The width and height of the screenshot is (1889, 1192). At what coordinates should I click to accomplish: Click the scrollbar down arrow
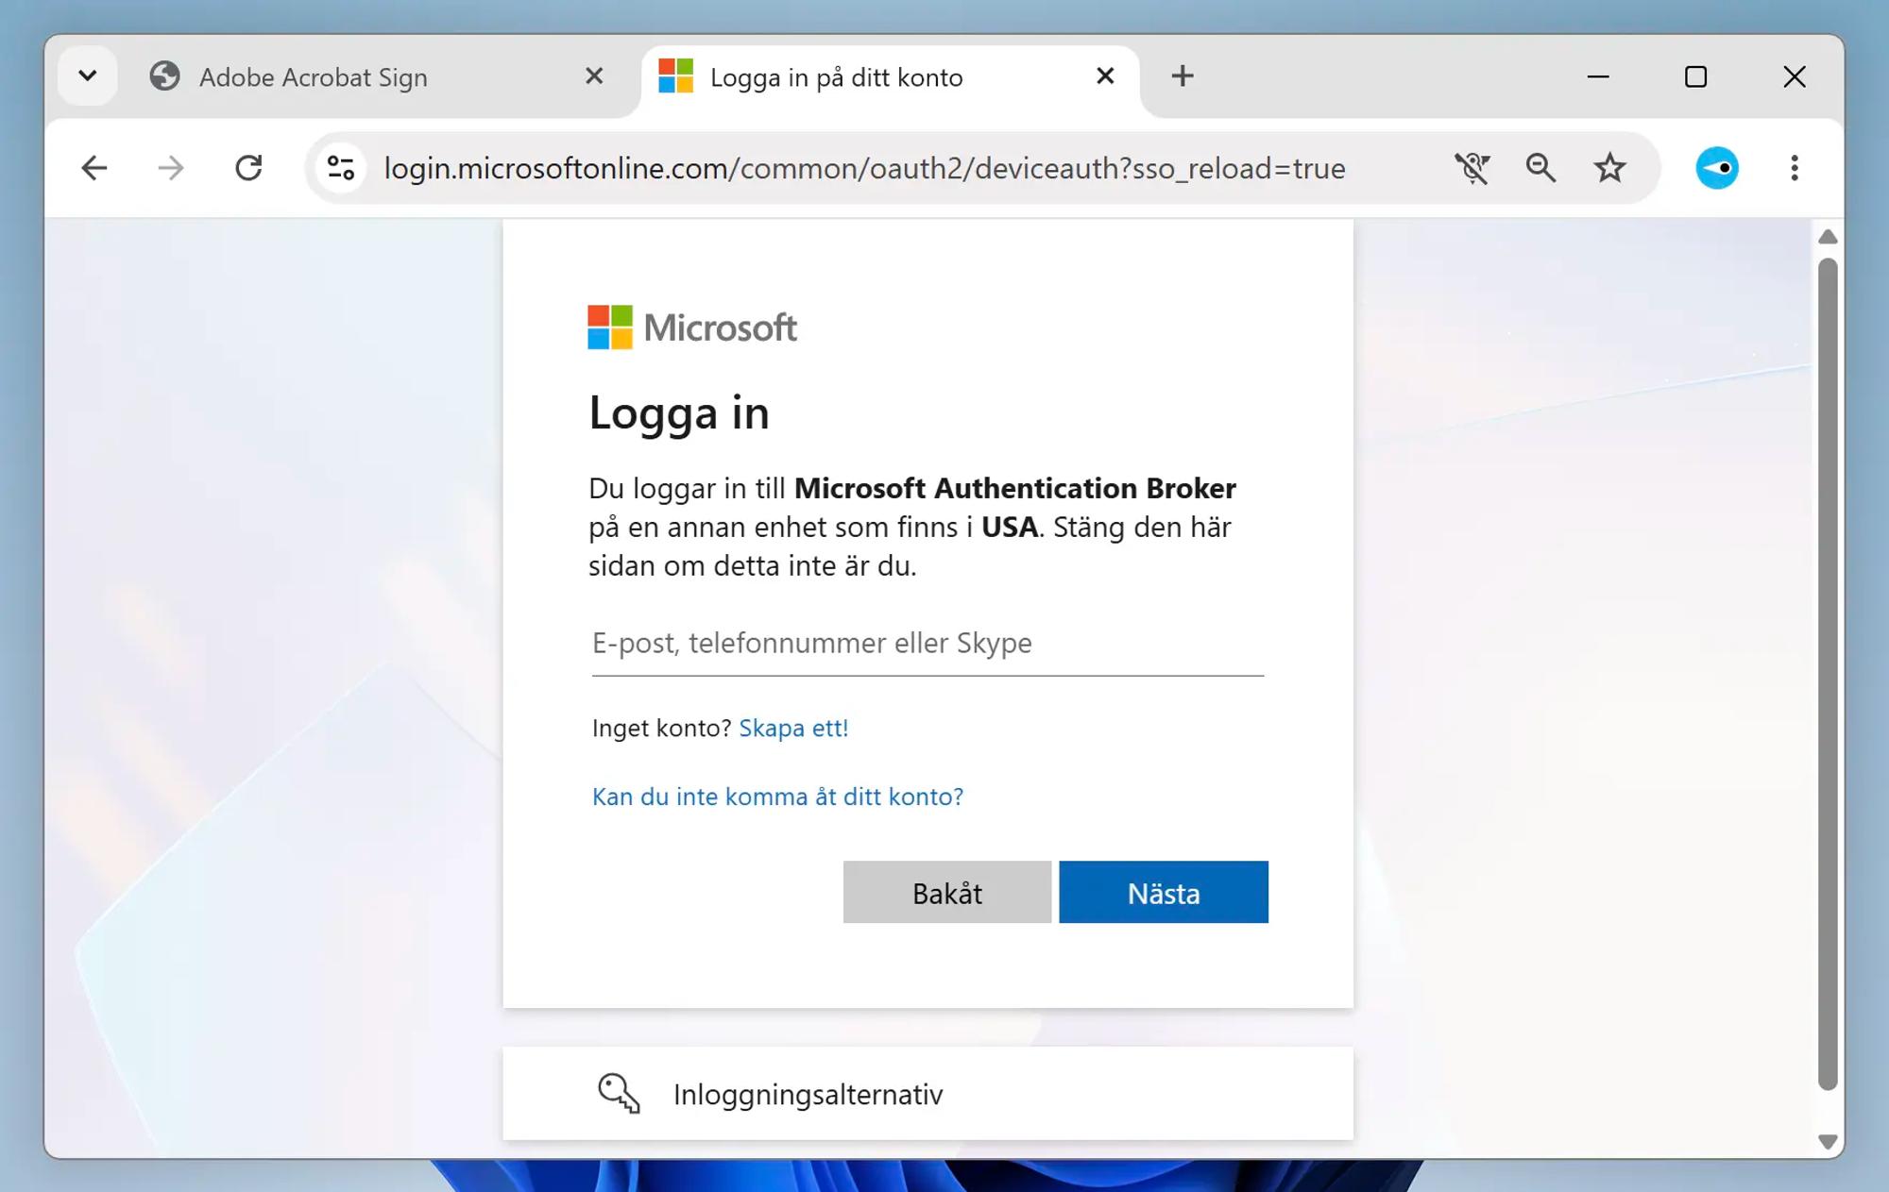[x=1828, y=1142]
